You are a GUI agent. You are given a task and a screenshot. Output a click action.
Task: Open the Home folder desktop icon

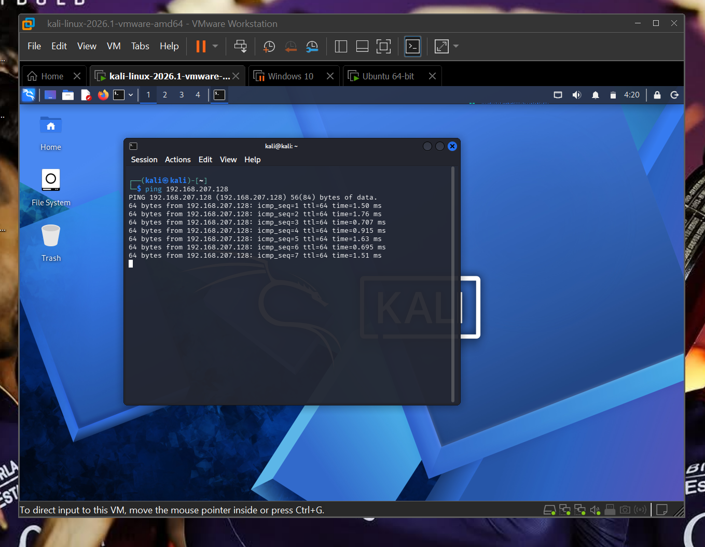coord(51,133)
